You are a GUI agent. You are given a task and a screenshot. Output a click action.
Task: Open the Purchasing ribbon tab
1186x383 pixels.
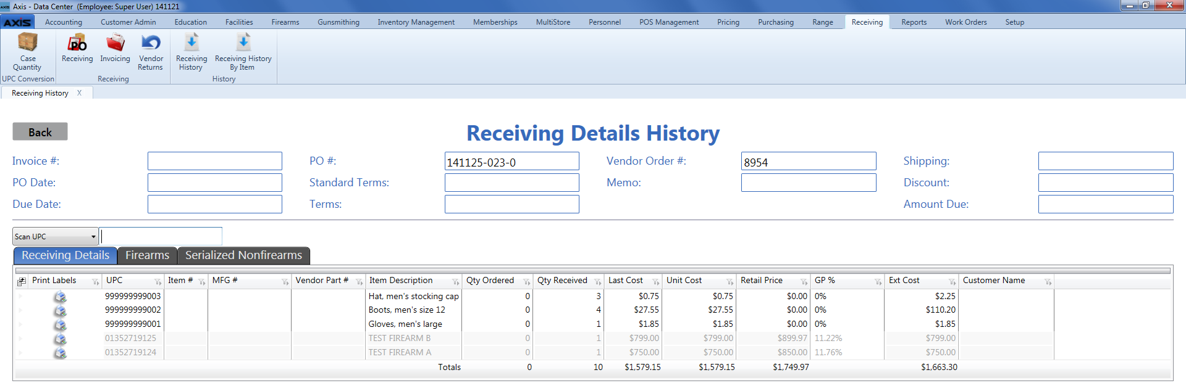click(x=776, y=22)
